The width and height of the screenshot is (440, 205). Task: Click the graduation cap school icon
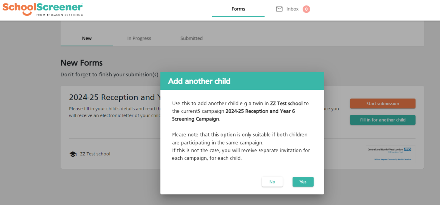pos(73,154)
